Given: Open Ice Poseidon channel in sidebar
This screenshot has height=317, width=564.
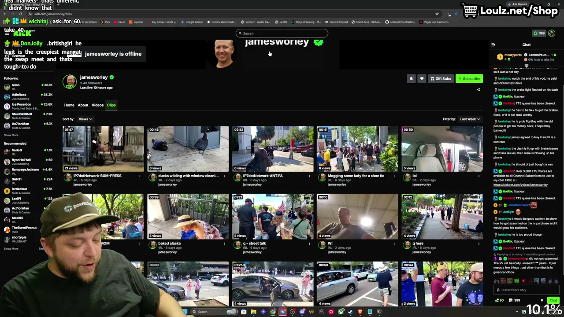Looking at the screenshot, I should [28, 106].
